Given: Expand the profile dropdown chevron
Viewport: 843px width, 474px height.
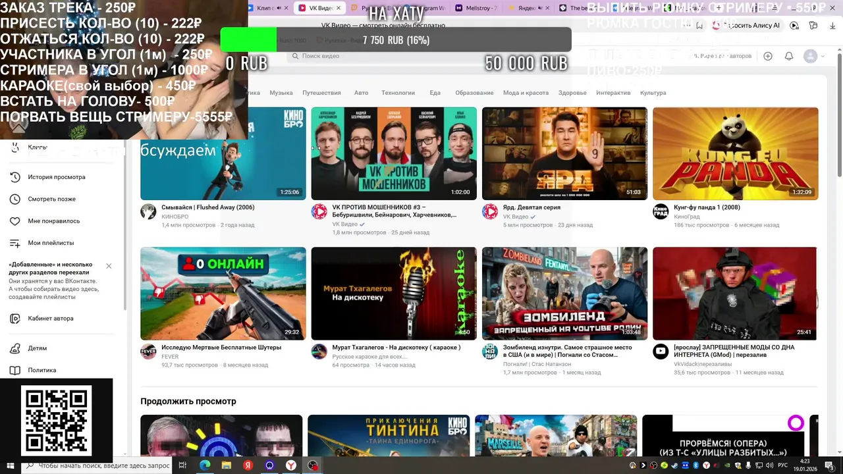Looking at the screenshot, I should tap(823, 57).
